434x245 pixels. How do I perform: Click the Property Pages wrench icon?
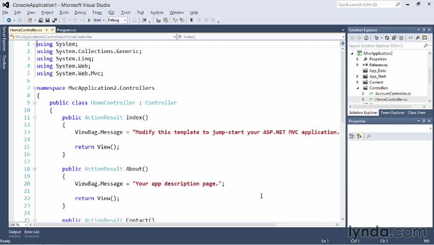coord(368,136)
